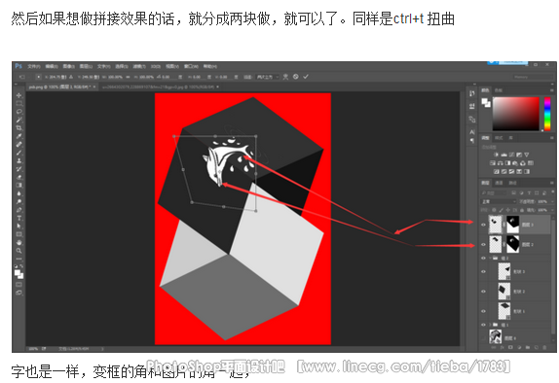Toggle warp mode icon in options bar
This screenshot has height=383, width=559.
285,77
